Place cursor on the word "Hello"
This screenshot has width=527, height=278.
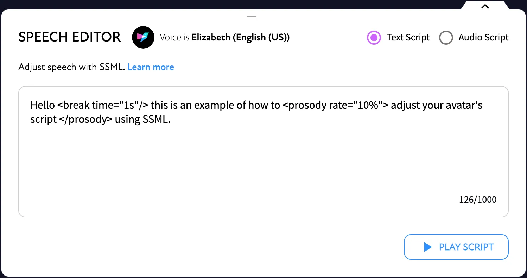(x=43, y=105)
